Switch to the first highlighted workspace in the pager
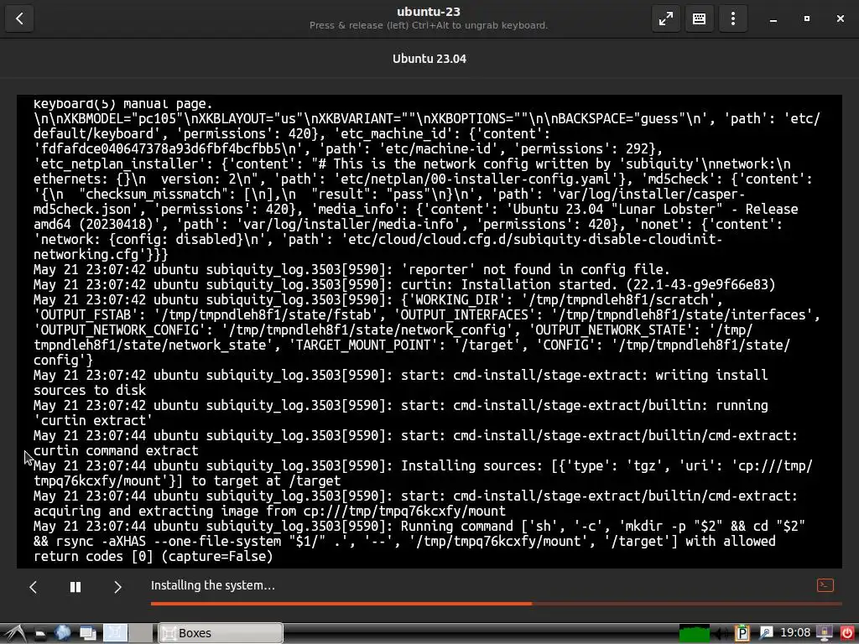Screen dimensions: 859x644 point(116,633)
